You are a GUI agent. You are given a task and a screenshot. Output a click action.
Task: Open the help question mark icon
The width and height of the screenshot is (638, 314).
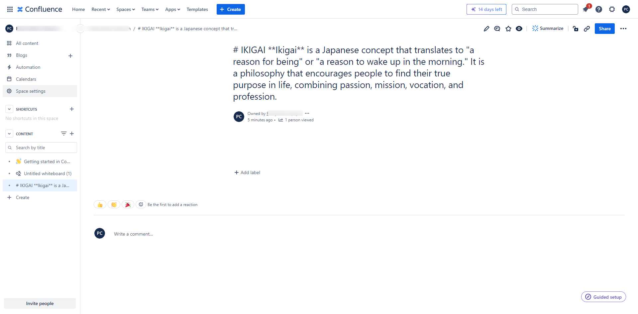pos(599,9)
